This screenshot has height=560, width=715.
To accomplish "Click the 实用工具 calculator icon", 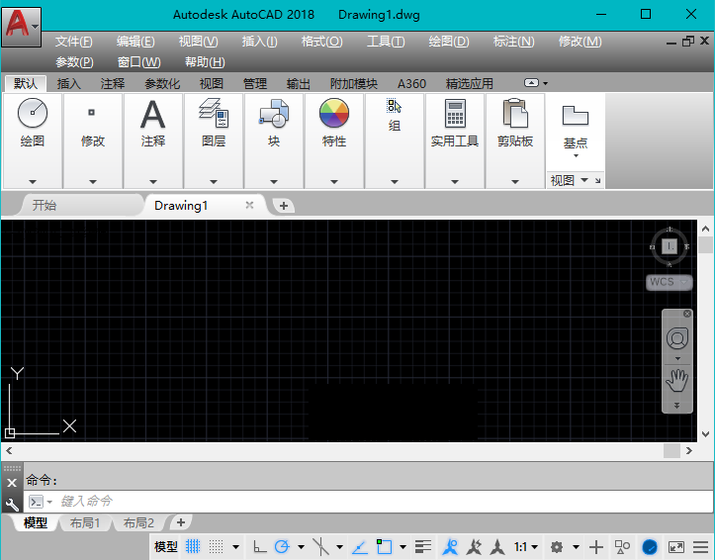I will coord(455,114).
